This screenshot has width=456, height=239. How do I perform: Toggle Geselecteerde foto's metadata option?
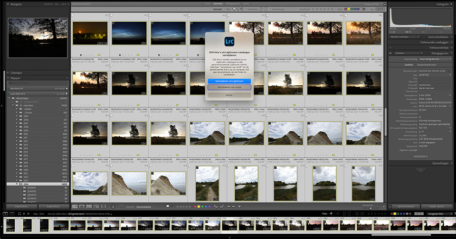click(x=427, y=65)
